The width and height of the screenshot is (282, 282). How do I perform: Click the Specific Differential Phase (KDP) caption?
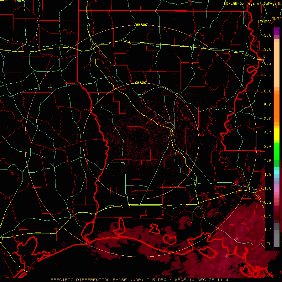pyautogui.click(x=98, y=280)
